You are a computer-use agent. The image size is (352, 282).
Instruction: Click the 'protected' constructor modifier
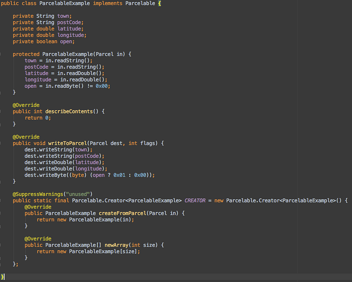(26, 54)
